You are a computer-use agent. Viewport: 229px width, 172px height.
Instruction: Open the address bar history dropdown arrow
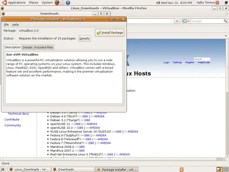click(x=177, y=21)
